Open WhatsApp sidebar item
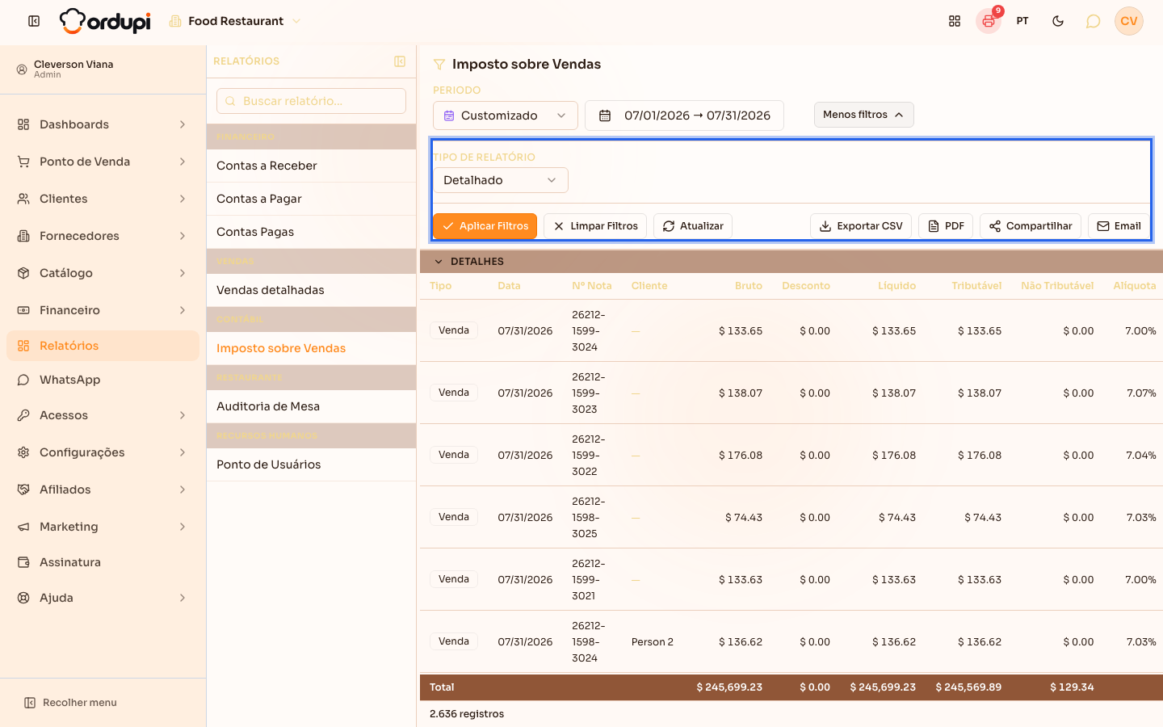 tap(103, 380)
